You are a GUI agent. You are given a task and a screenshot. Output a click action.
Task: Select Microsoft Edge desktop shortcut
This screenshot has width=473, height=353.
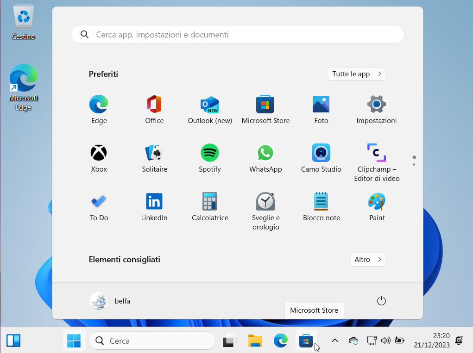(24, 87)
